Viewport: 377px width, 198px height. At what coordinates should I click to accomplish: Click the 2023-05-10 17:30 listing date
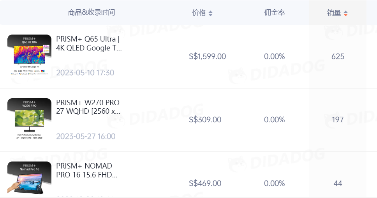85,73
